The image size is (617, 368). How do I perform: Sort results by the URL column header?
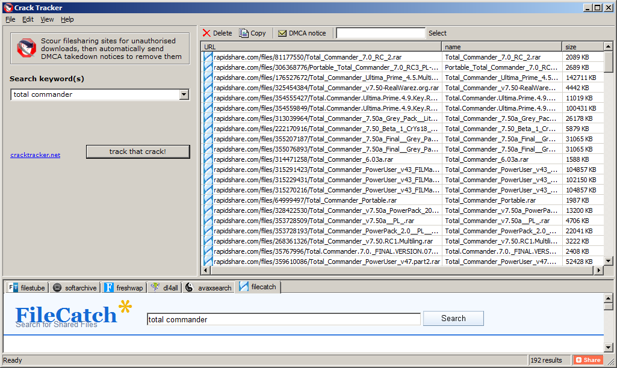tap(321, 46)
